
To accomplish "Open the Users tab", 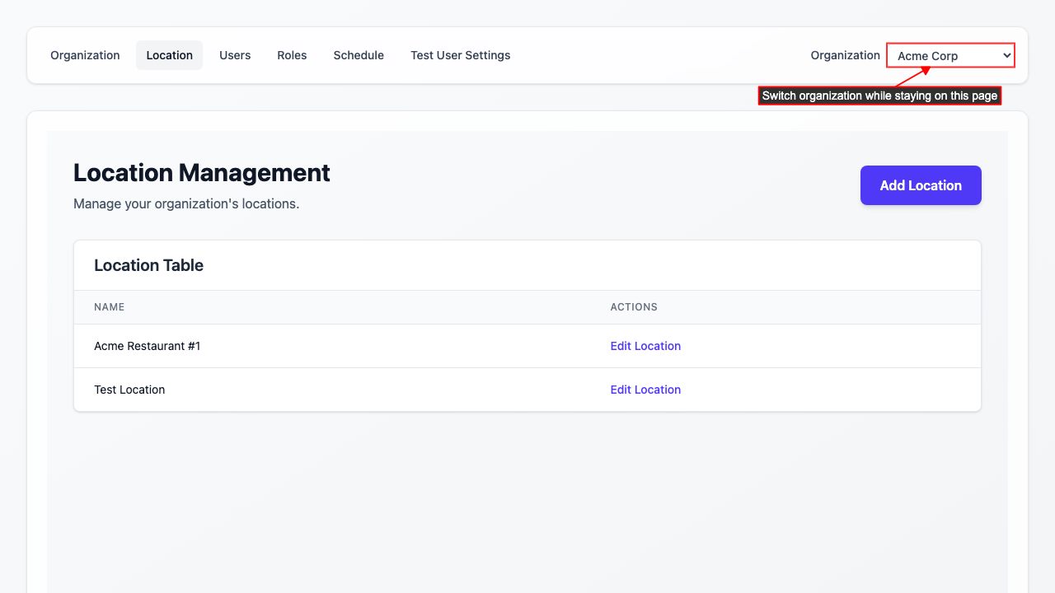I will coord(235,55).
